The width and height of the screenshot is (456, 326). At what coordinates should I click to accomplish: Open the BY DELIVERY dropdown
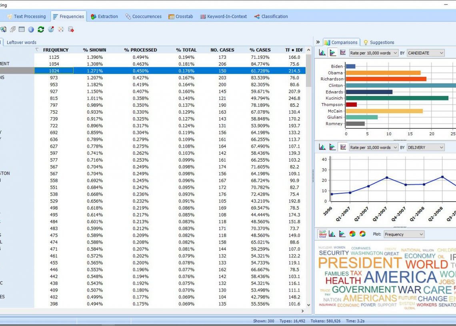pyautogui.click(x=426, y=147)
